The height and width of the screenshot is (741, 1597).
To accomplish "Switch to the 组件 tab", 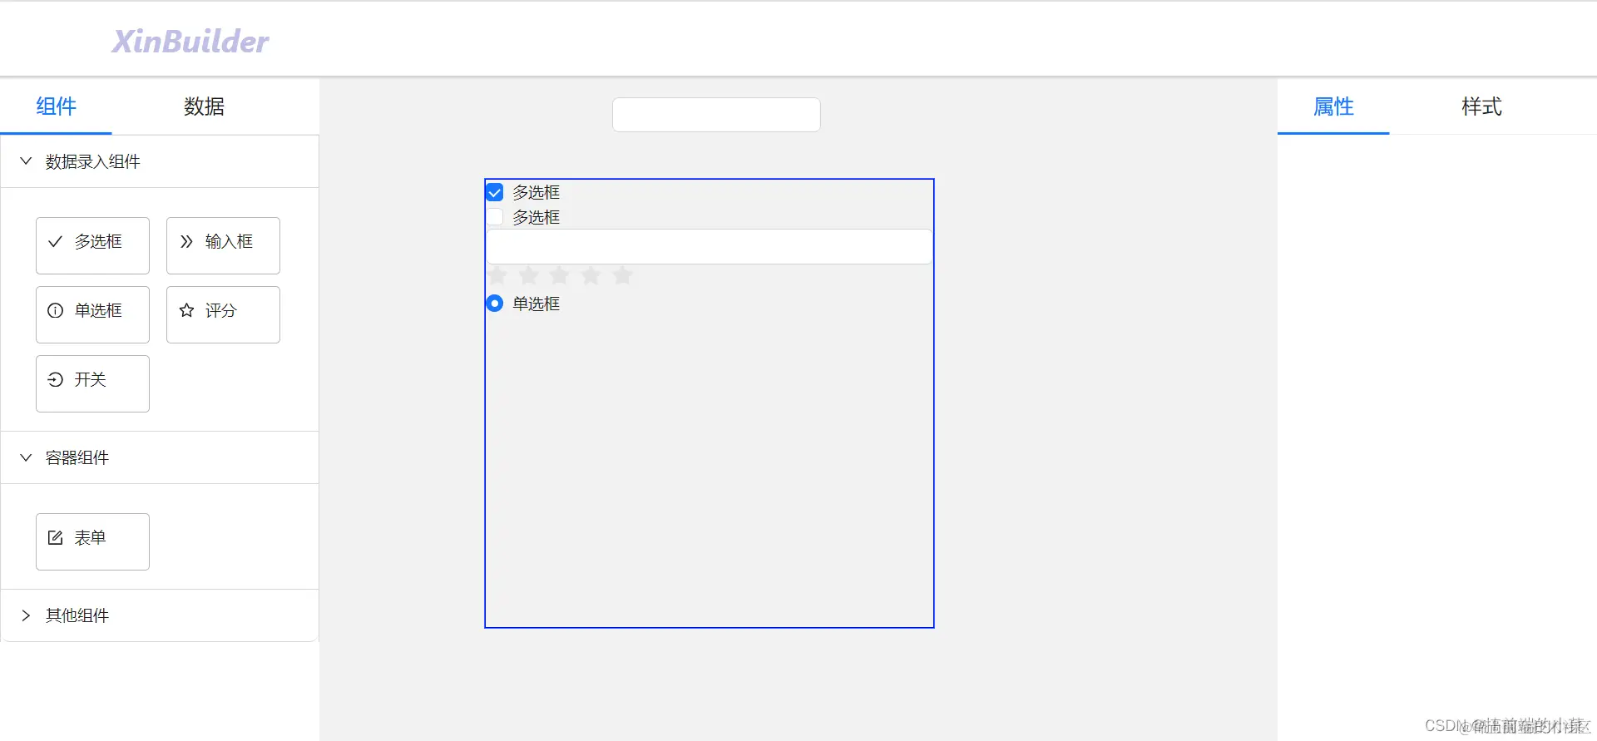I will 56,106.
